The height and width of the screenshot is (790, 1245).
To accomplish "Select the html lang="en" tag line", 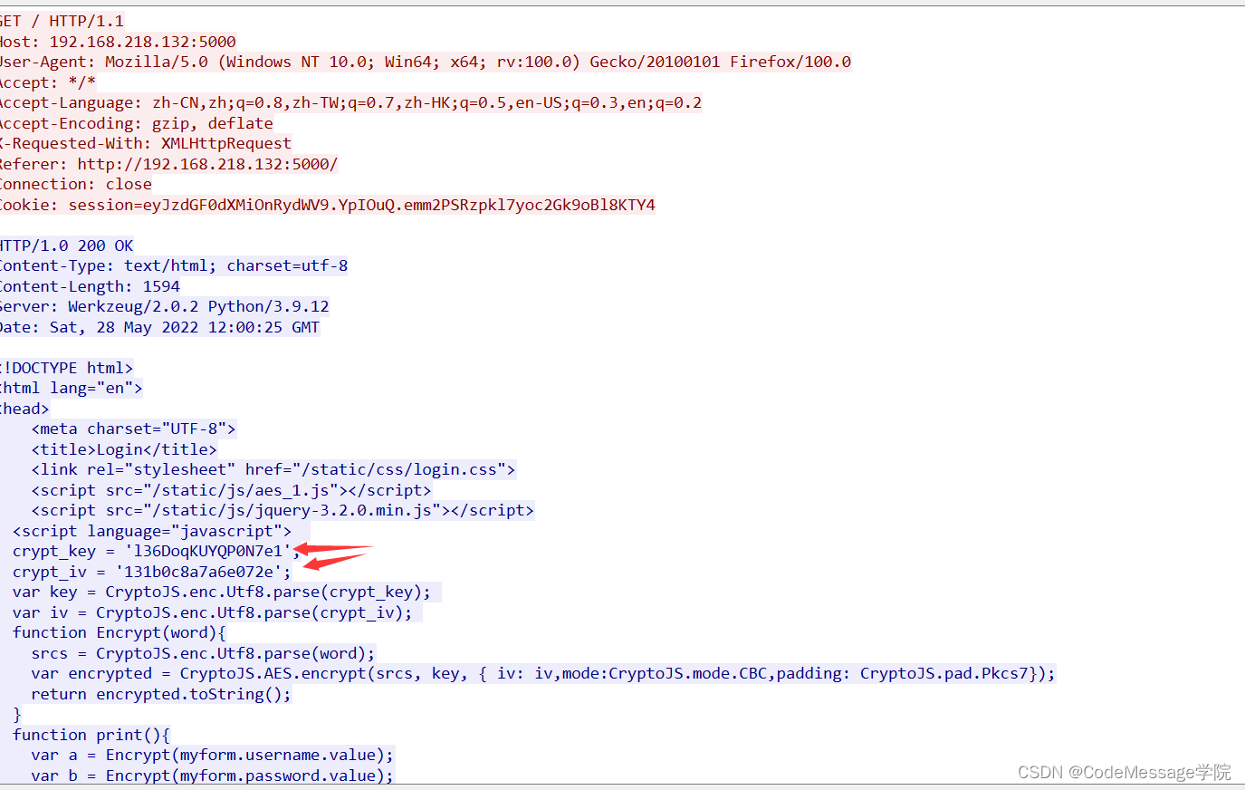I will pos(72,388).
